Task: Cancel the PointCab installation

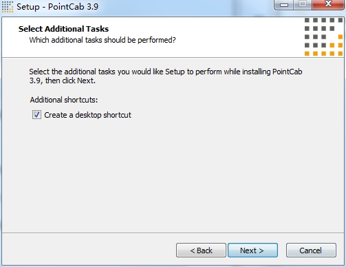Action: tap(311, 250)
